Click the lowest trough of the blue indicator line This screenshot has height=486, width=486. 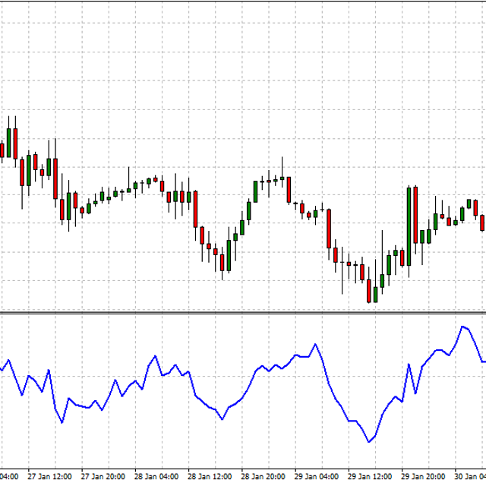[x=370, y=441]
